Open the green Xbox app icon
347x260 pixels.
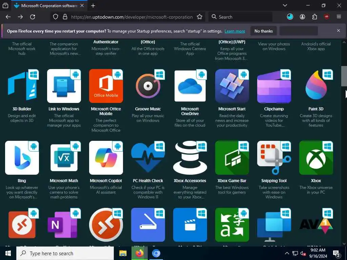point(316,158)
